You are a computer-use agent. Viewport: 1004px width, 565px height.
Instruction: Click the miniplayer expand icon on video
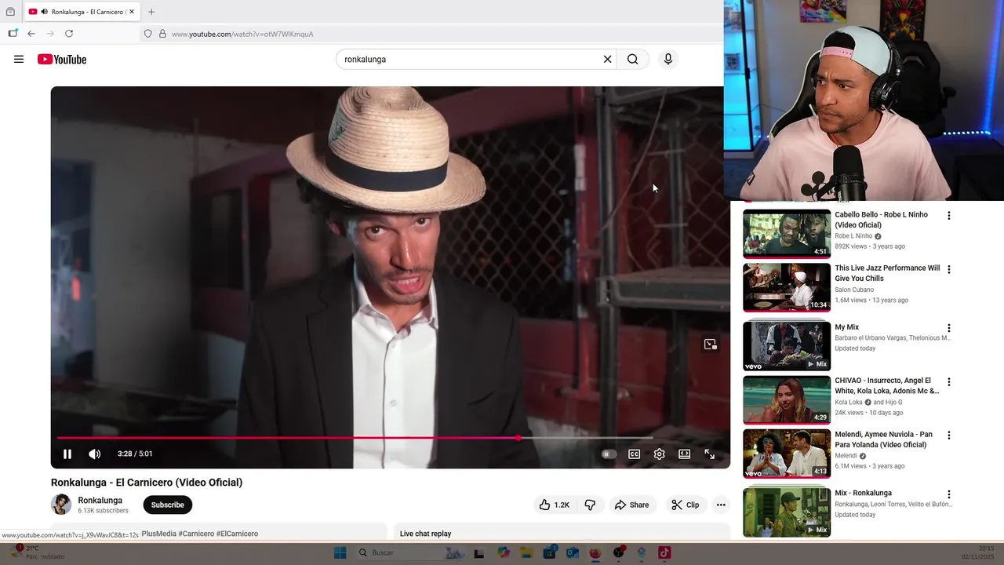710,344
